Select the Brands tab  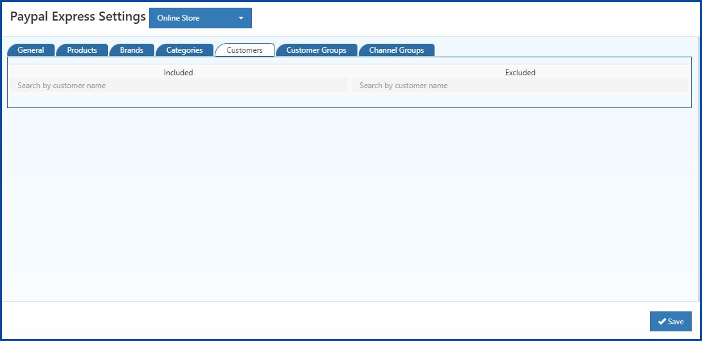click(x=132, y=50)
